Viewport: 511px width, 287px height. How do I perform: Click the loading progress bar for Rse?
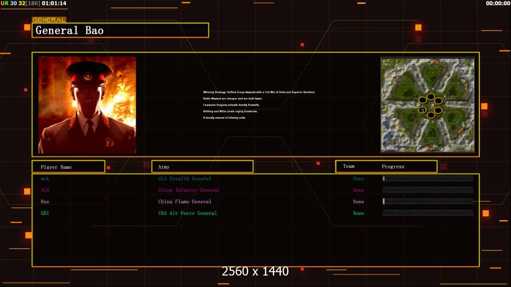point(428,201)
